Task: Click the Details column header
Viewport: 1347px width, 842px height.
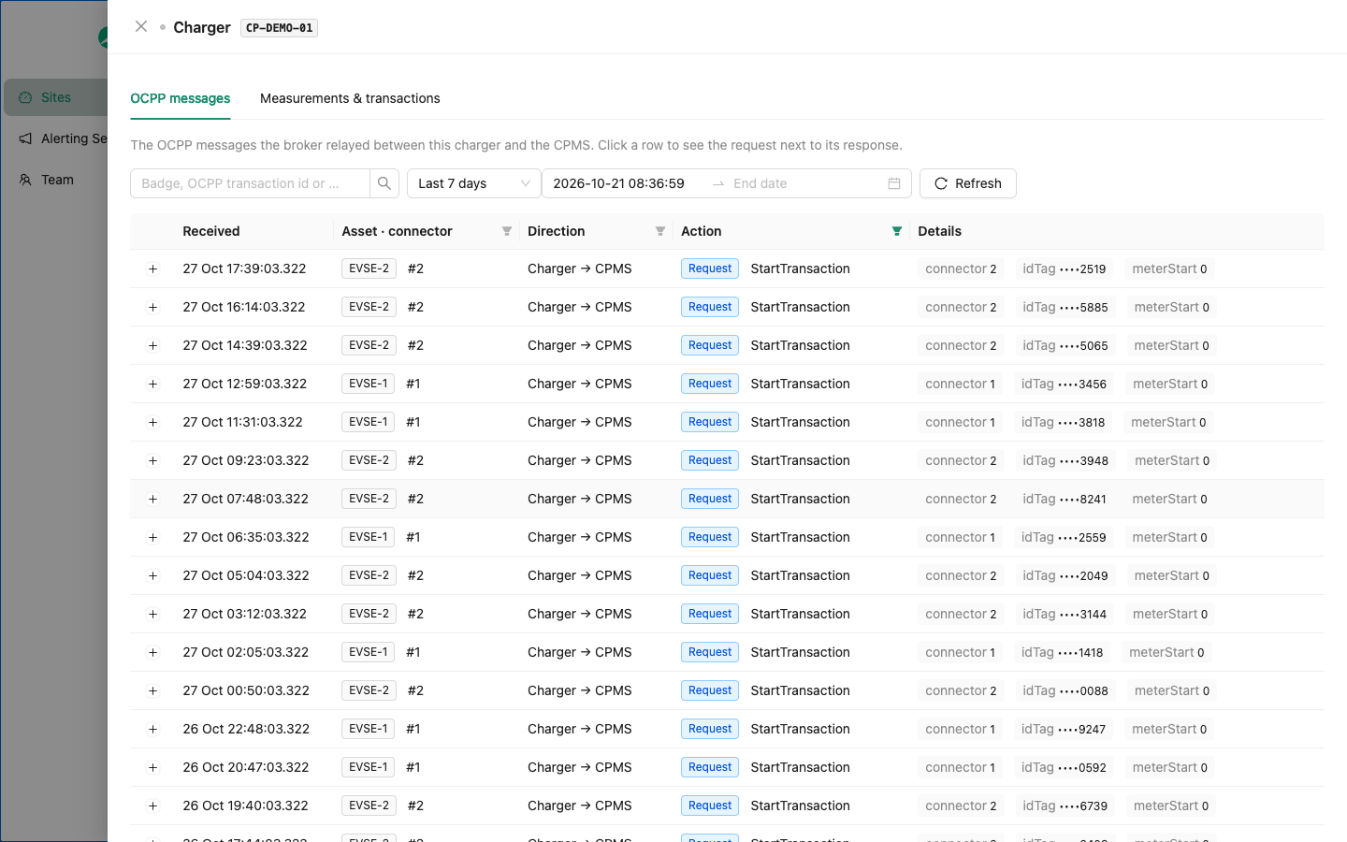Action: click(940, 231)
